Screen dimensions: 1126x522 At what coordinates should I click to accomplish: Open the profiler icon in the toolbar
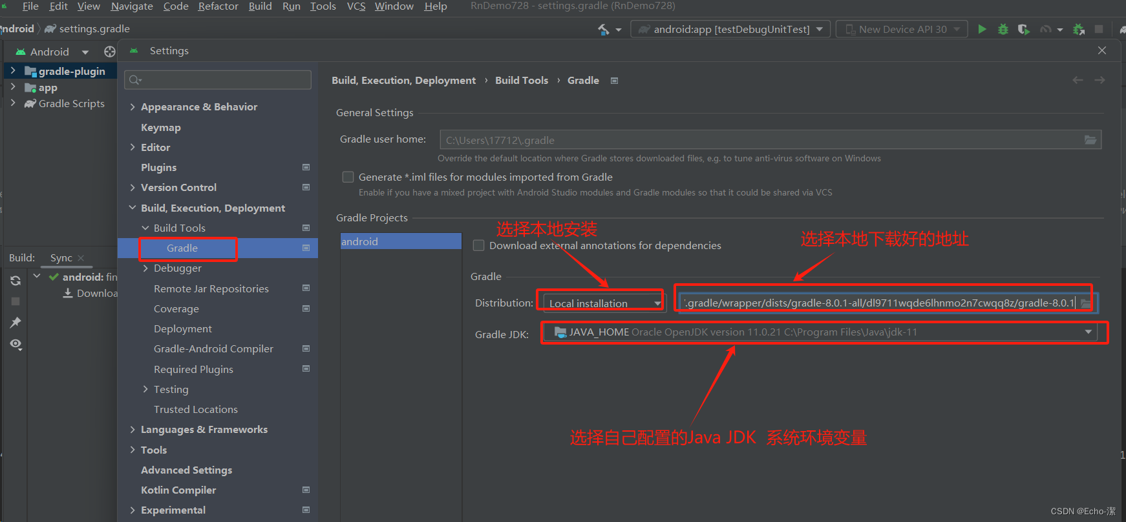tap(1045, 29)
